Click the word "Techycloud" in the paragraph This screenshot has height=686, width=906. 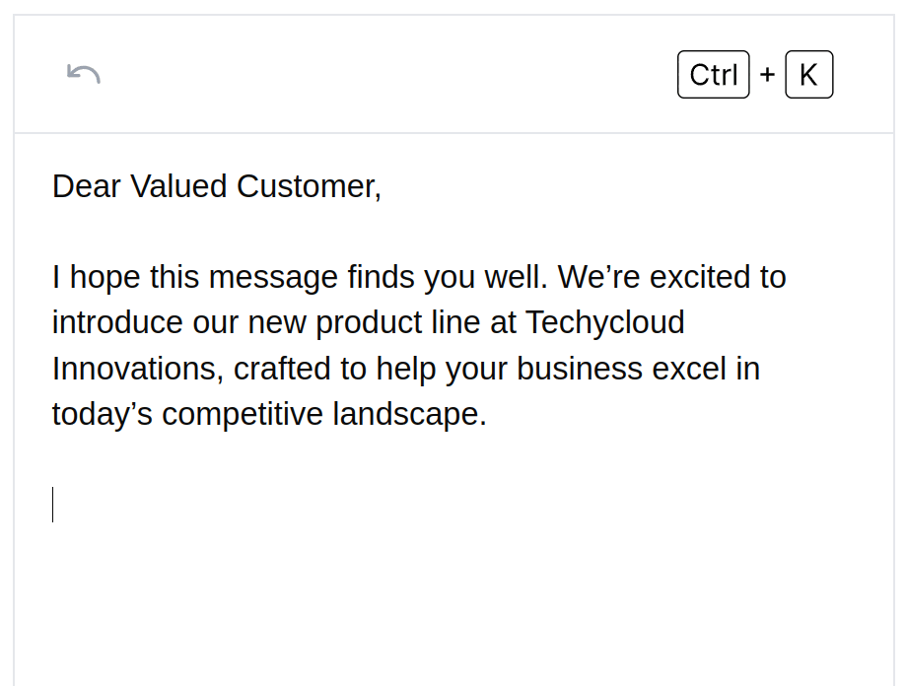(x=604, y=322)
